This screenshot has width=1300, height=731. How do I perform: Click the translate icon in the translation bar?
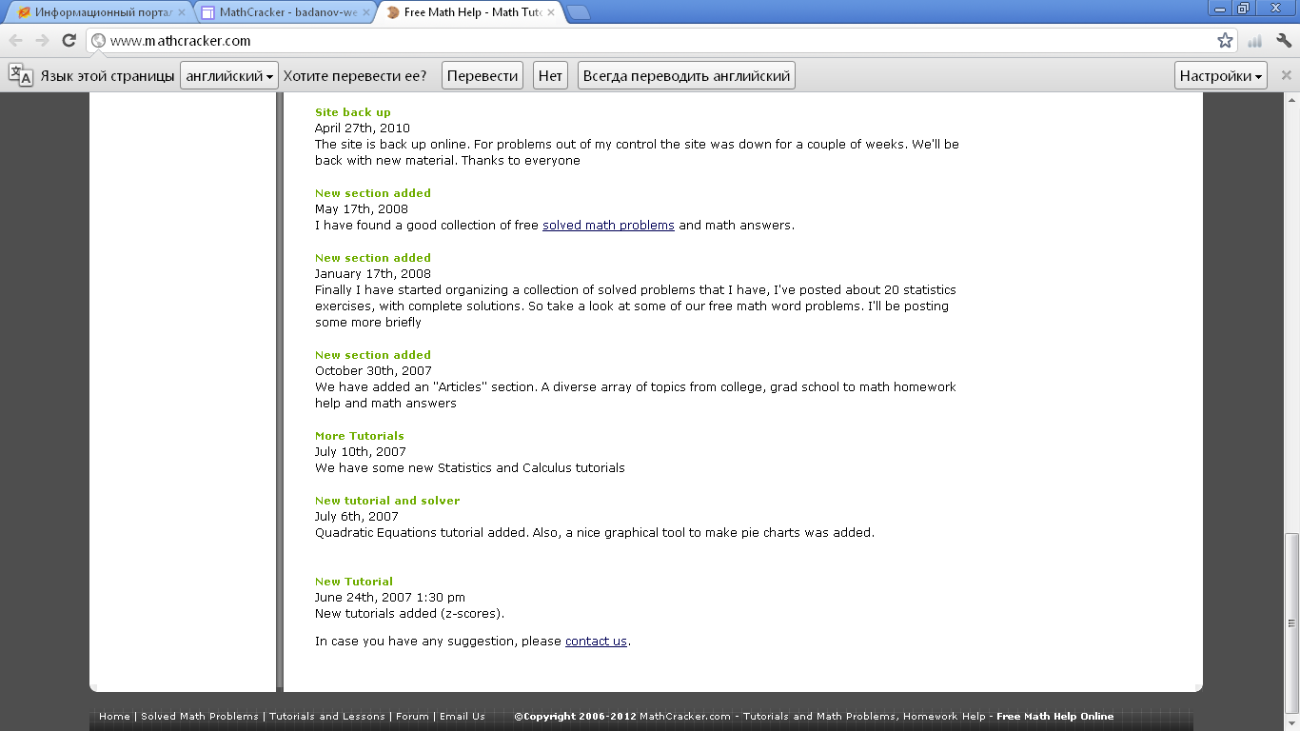[21, 75]
